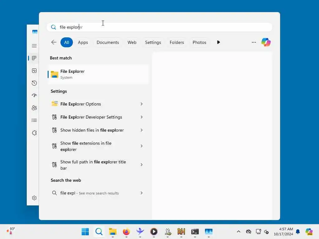
Task: Expand File Explorer Options chevron
Action: coord(141,104)
